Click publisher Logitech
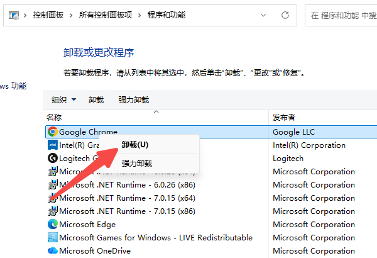The image size is (377, 258). tap(288, 159)
